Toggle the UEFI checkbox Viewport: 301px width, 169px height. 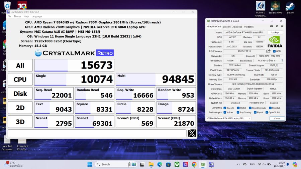pyautogui.click(x=275, y=51)
